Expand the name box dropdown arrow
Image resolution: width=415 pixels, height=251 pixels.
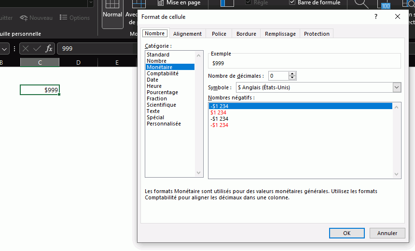pos(4,49)
